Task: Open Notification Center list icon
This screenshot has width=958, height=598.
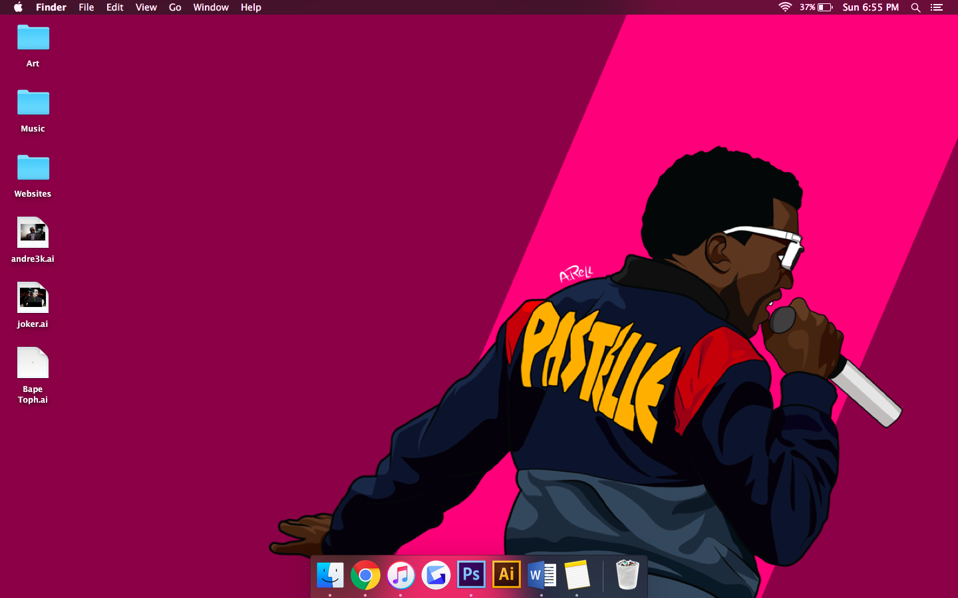Action: (x=937, y=7)
